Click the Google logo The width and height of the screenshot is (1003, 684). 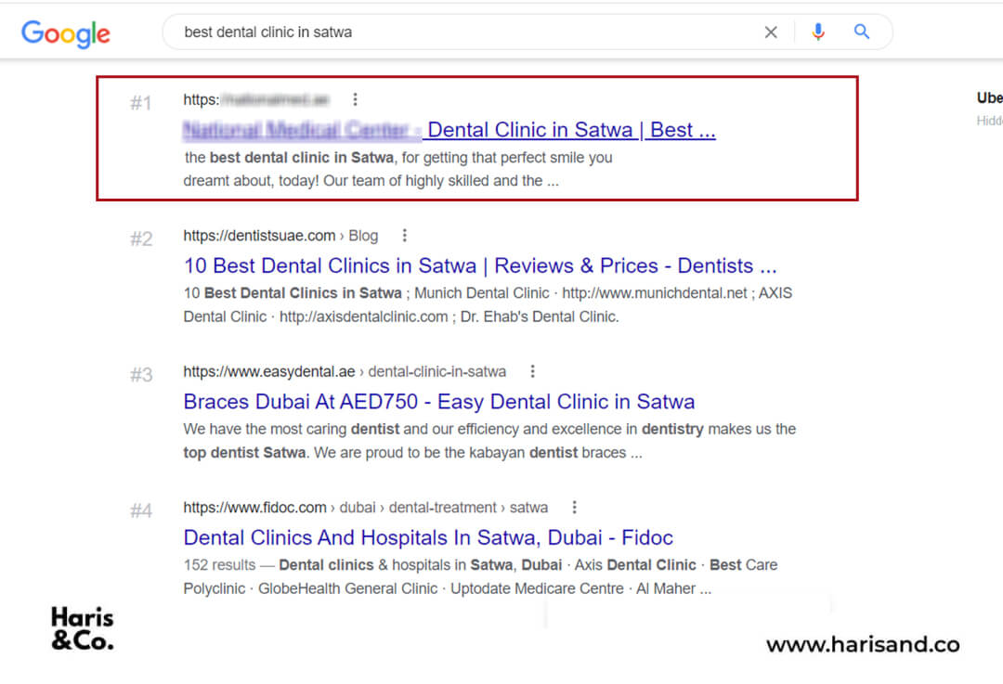[x=65, y=33]
